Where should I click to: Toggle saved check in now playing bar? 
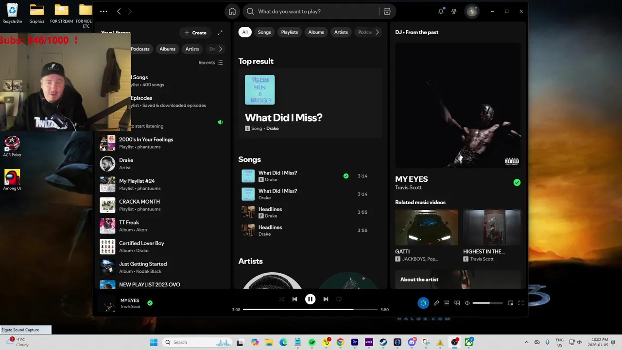(x=150, y=303)
